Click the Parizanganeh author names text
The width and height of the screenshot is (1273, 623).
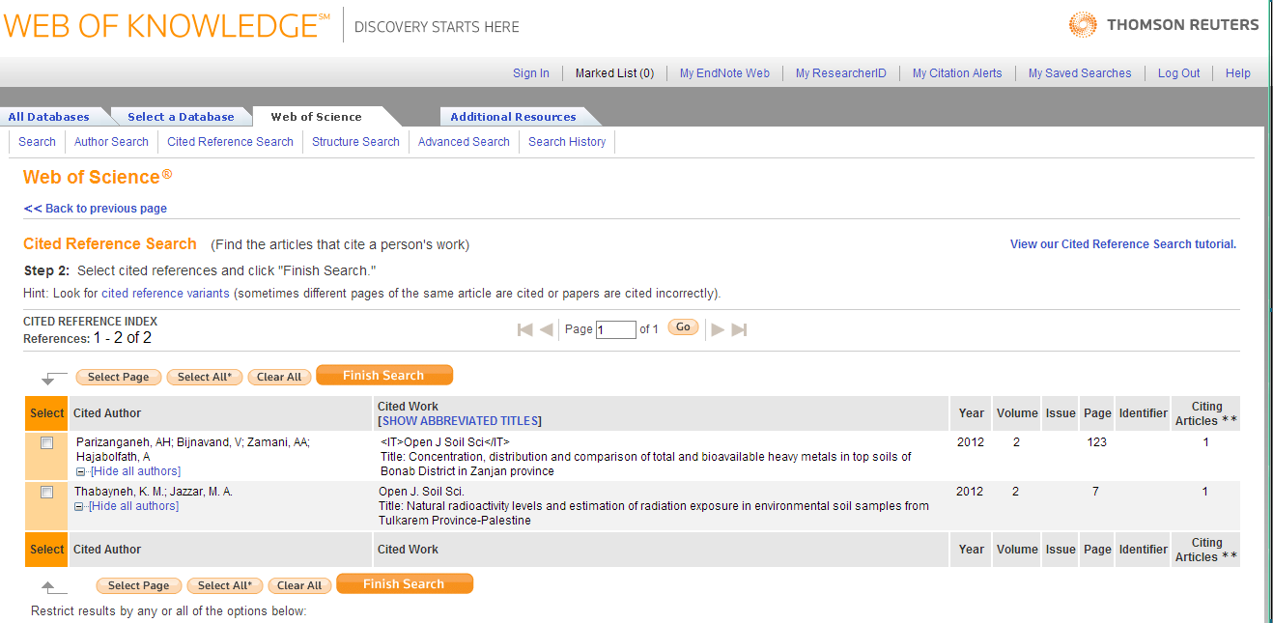coord(193,449)
